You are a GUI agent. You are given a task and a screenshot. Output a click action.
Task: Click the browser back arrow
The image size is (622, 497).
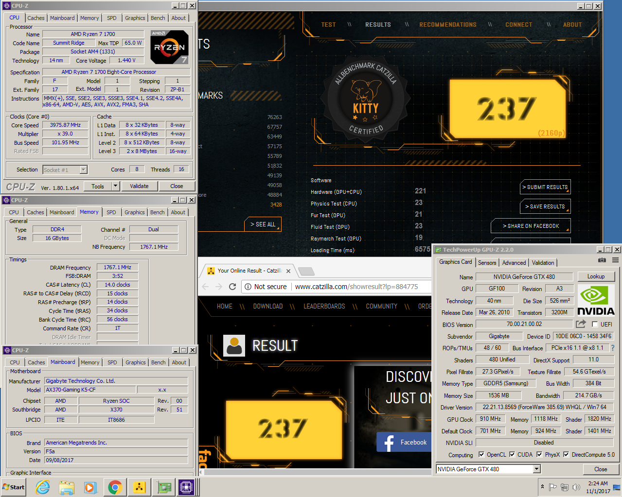pos(205,287)
